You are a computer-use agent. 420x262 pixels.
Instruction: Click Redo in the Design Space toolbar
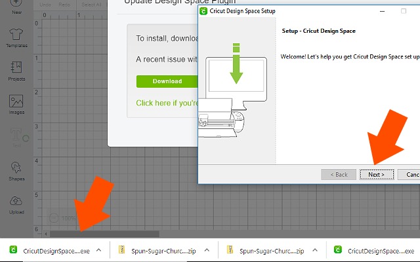pyautogui.click(x=64, y=5)
